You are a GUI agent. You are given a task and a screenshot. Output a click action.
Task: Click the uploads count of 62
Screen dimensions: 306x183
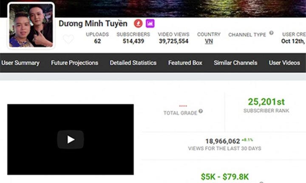(97, 41)
